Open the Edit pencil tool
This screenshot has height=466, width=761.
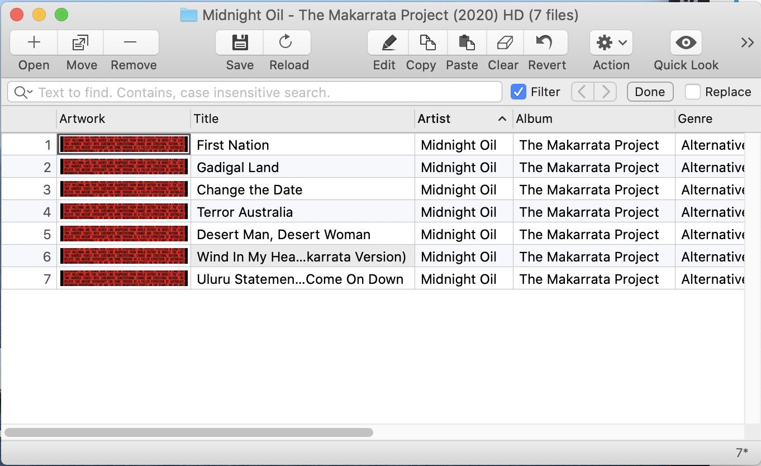click(388, 42)
